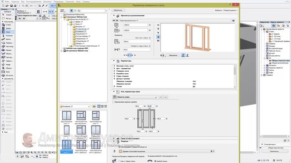Select the 3D mesh (3D-сетка) tool
This screenshot has height=163, width=291.
(x=7, y=76)
